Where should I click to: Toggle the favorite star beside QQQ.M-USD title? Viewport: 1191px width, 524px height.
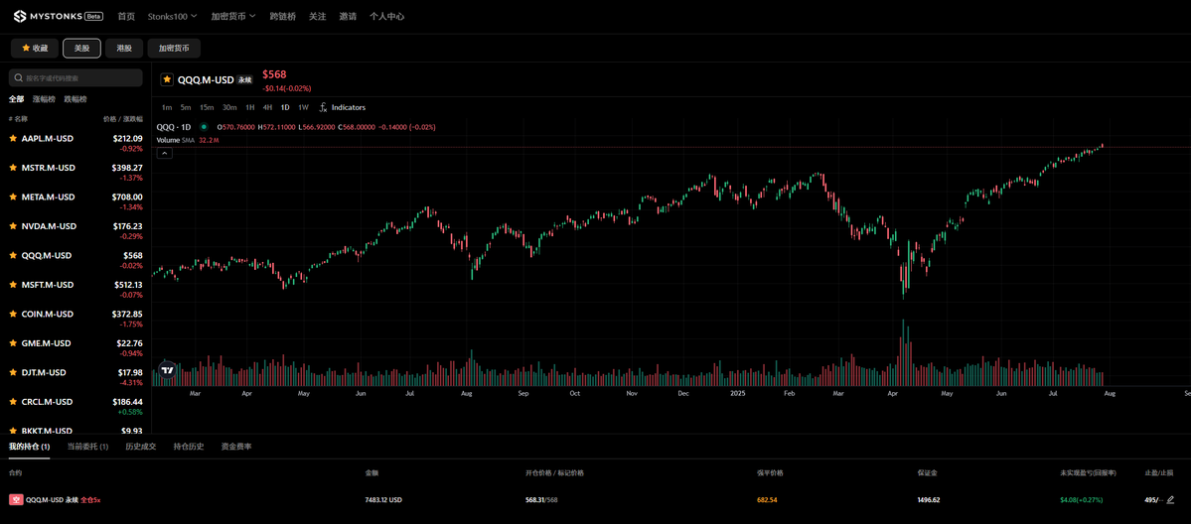click(x=167, y=79)
